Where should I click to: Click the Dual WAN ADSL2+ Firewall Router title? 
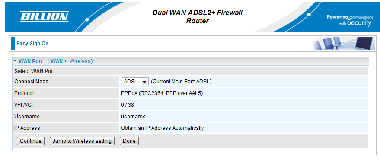point(197,17)
